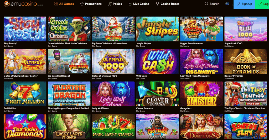Viewport: 269px width, 140px height.
Task: Launch the Wild Cash slot thumbnail
Action: (x=158, y=61)
